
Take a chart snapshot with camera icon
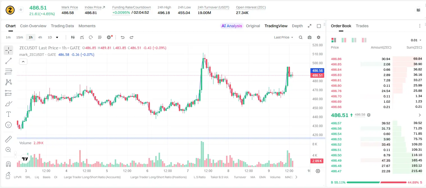pyautogui.click(x=310, y=37)
